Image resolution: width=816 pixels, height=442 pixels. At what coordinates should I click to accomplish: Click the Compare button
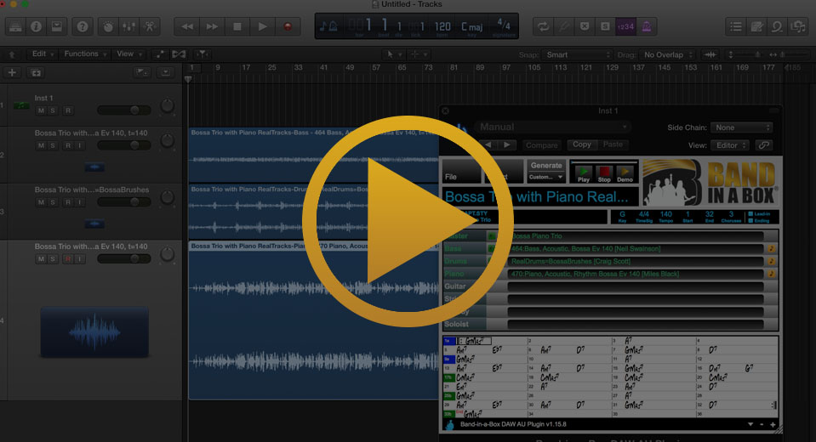(541, 145)
